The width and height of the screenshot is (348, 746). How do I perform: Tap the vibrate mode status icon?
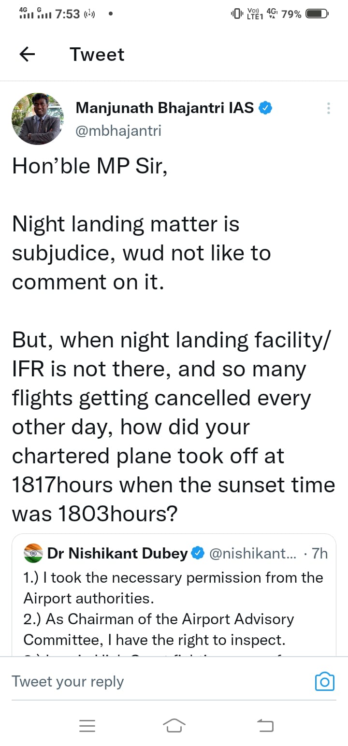[x=237, y=14]
